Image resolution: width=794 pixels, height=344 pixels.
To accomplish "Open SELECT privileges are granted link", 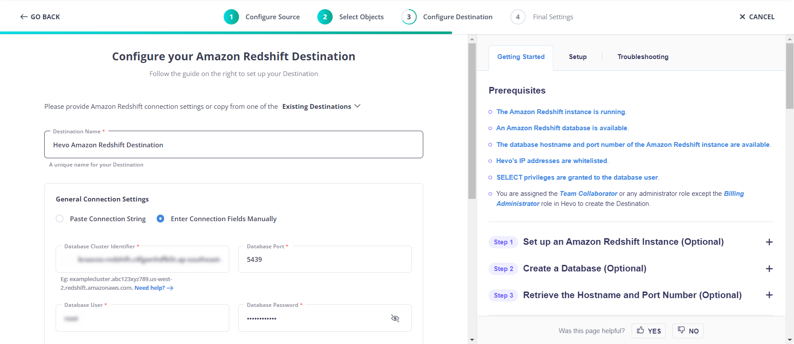I will tap(577, 177).
